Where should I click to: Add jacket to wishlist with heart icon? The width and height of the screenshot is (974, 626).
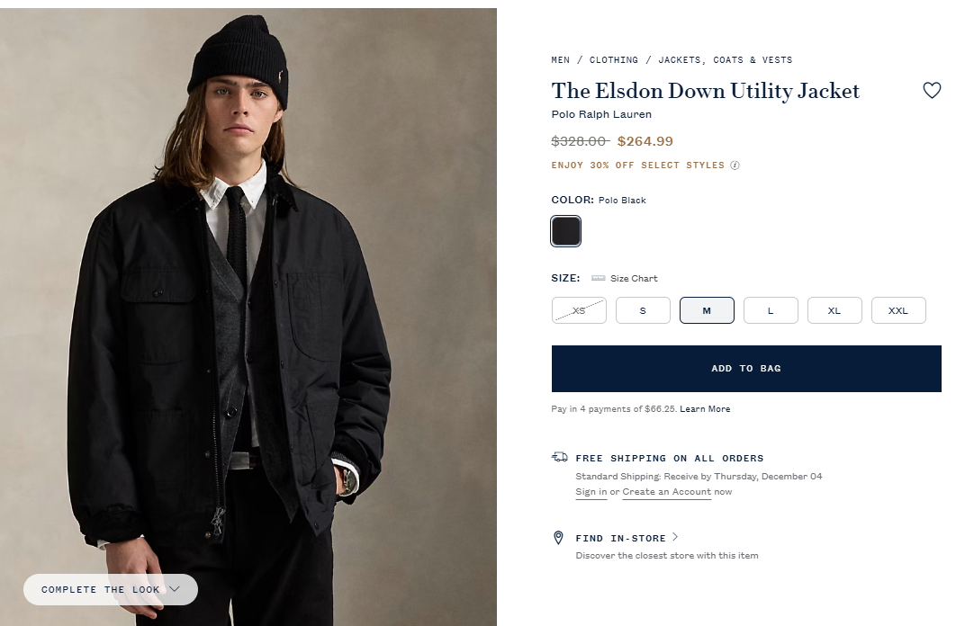[932, 90]
